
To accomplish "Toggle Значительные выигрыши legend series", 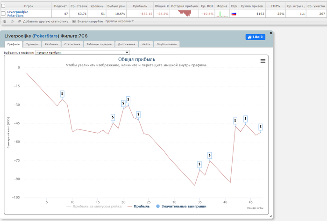I will click(181, 207).
